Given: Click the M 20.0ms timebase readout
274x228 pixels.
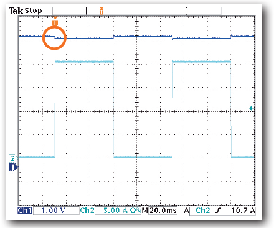Looking at the screenshot, I should (x=159, y=211).
